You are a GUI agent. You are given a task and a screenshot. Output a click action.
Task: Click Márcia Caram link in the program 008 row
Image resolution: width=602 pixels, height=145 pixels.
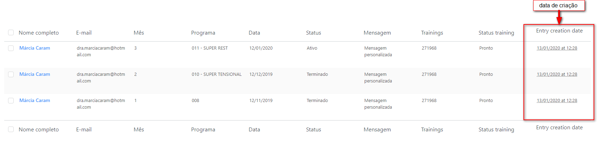tap(35, 101)
